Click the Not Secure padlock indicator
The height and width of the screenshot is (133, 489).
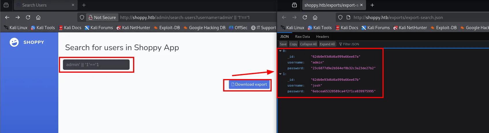[102, 17]
